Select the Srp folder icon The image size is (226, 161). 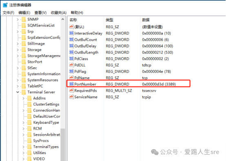[x=24, y=31]
